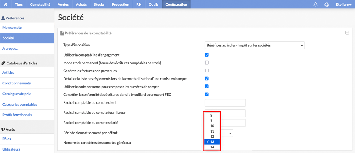Open Conditionnements in sidebar
This screenshot has width=355, height=153.
point(27,83)
